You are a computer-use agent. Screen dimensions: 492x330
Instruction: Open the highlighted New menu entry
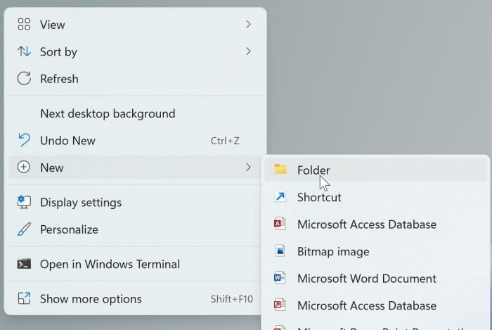click(134, 167)
